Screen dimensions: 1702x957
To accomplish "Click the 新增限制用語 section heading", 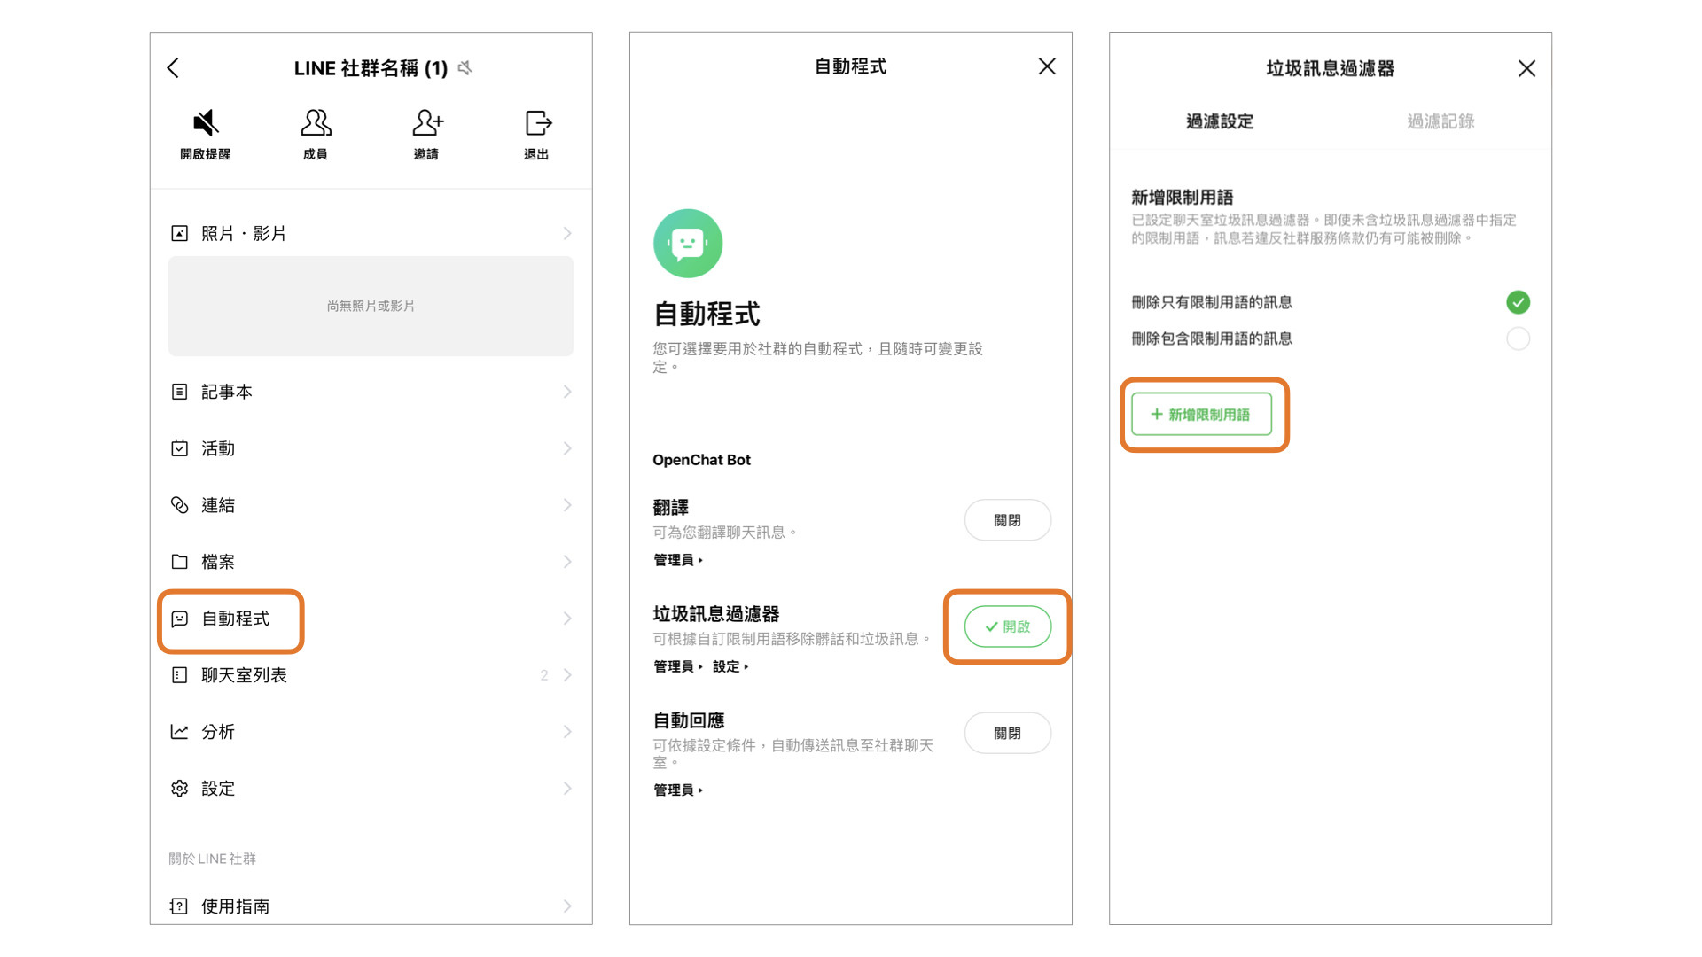I will click(1182, 197).
